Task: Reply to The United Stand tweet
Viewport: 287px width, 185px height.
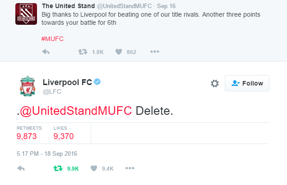Action: (x=45, y=52)
